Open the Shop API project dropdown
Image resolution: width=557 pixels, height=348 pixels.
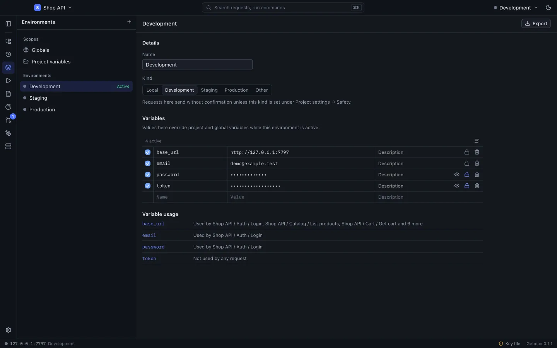53,8
